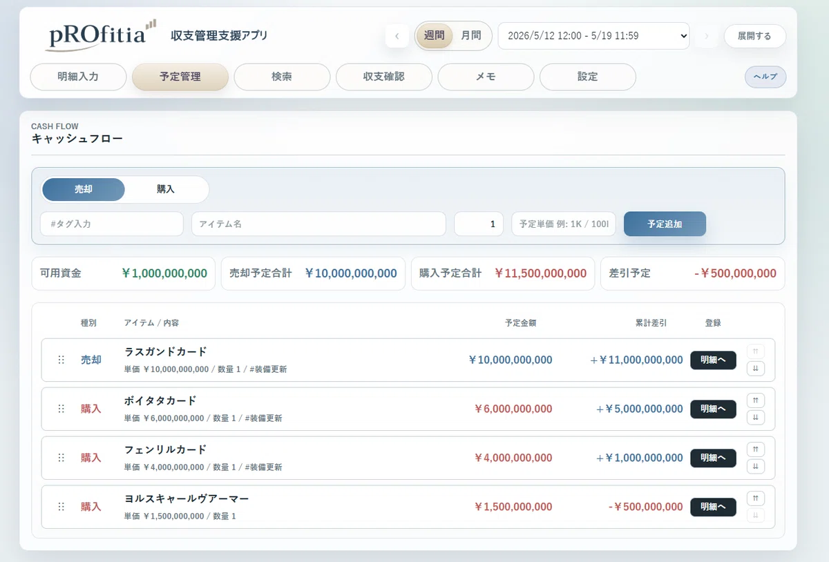
Task: Select 購入 purchase mode
Action: [166, 189]
